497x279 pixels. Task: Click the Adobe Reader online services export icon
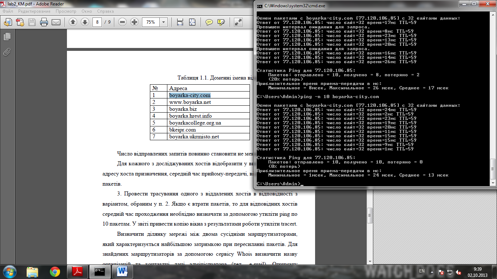(8, 22)
